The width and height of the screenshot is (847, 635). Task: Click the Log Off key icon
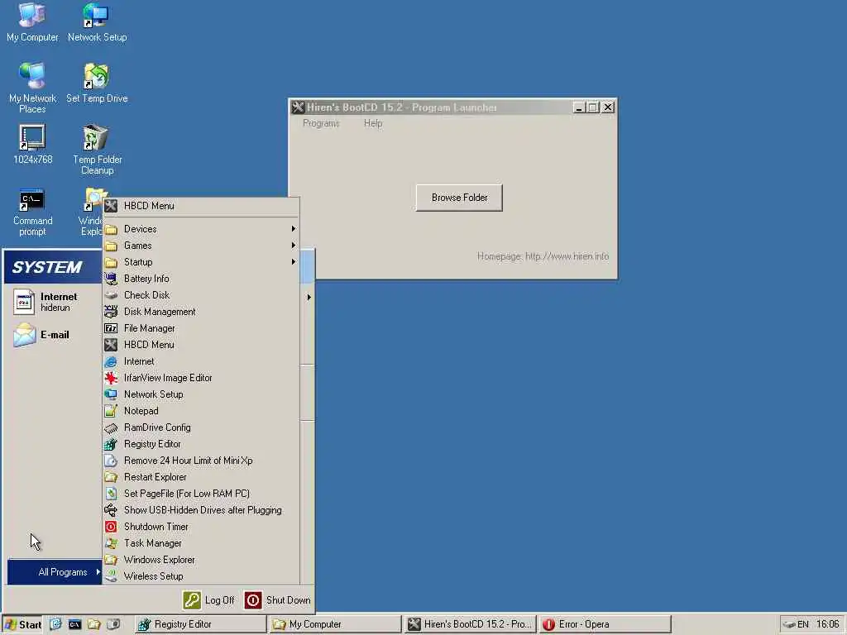pyautogui.click(x=192, y=600)
